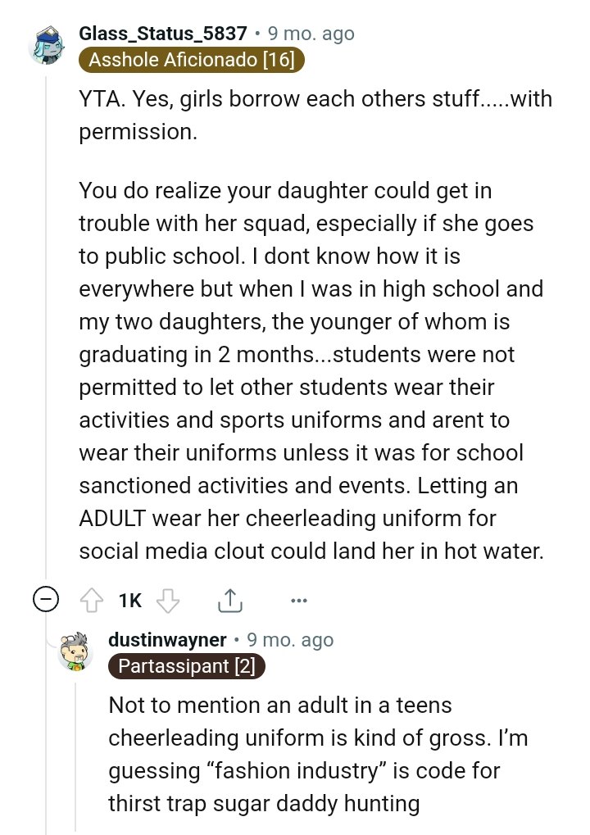Viewport: 590px width, 835px height.
Task: Click the '9 mo. ago' timestamp on the top comment
Action: click(310, 33)
